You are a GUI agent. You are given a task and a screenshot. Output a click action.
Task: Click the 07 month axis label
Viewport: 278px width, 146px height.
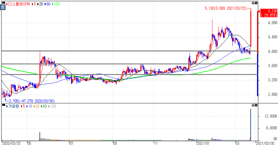(71, 143)
